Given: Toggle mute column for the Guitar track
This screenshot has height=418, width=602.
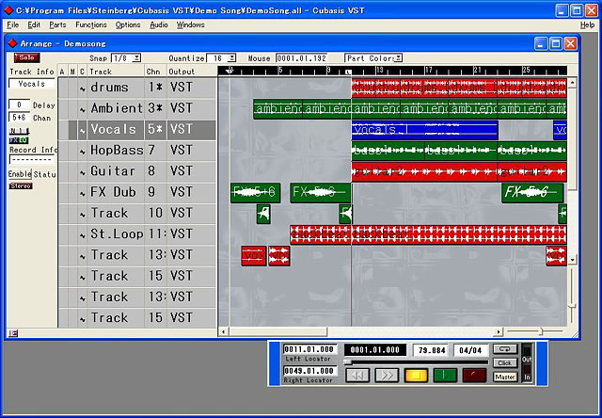Looking at the screenshot, I should coord(72,172).
